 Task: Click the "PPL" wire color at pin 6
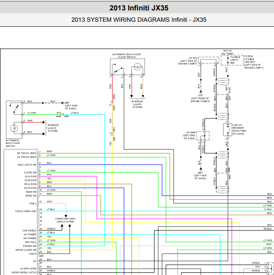pyautogui.click(x=49, y=175)
